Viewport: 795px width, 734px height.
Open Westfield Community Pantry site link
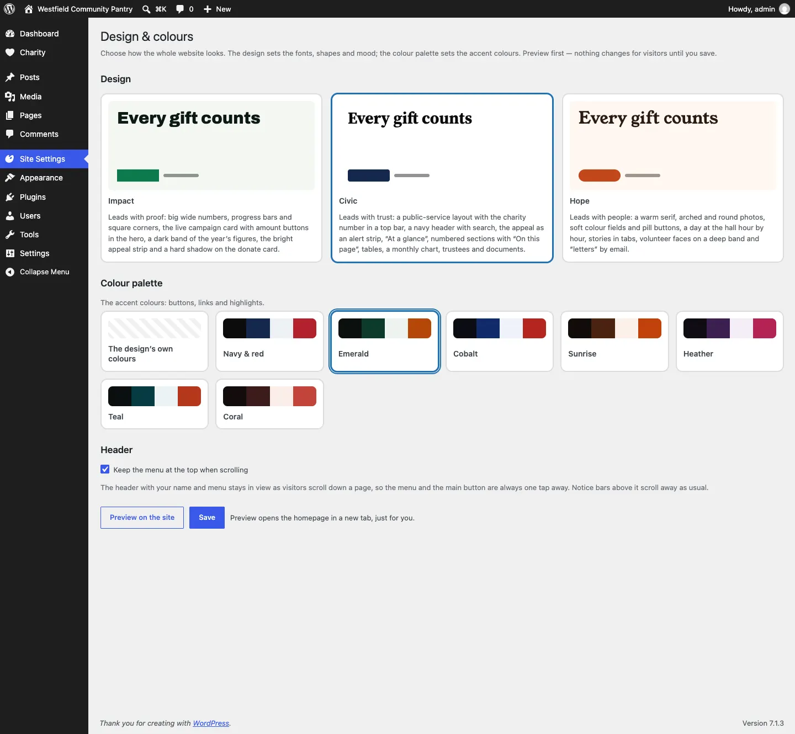click(78, 9)
